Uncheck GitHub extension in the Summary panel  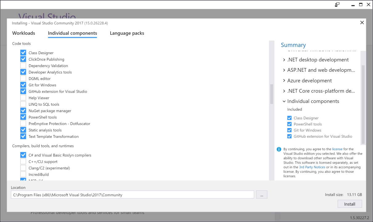289,136
